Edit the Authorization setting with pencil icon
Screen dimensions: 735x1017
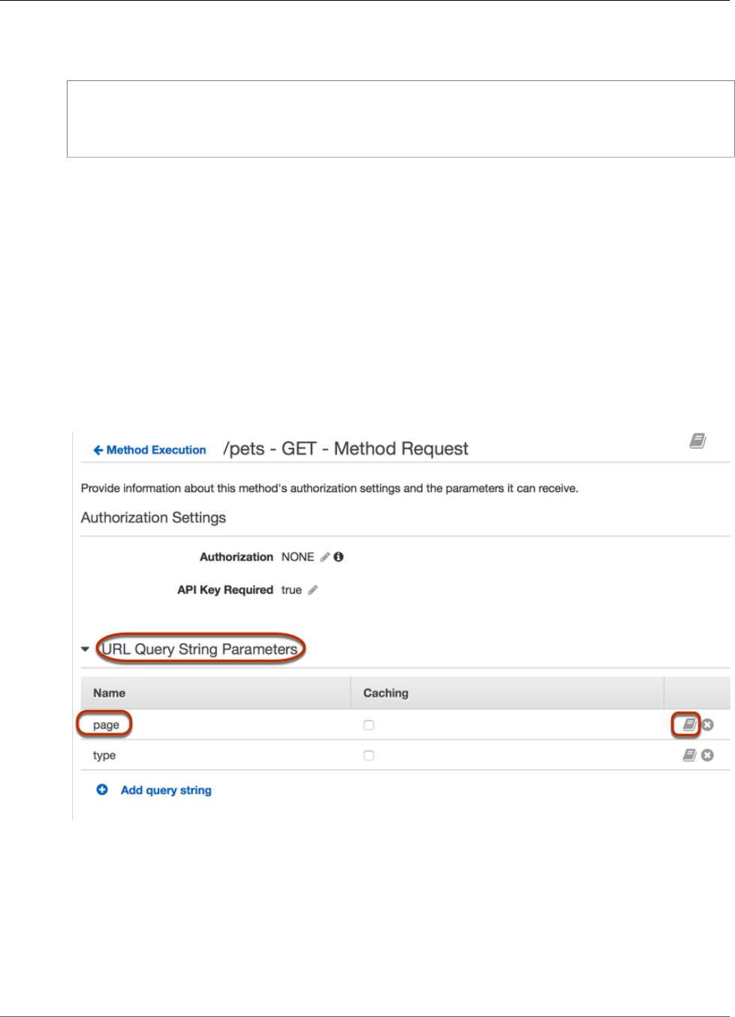[x=325, y=557]
